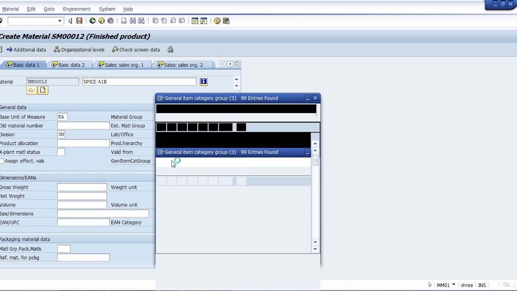This screenshot has height=291, width=517.
Task: Collapse the command field with the triangle
Action: [x=70, y=21]
